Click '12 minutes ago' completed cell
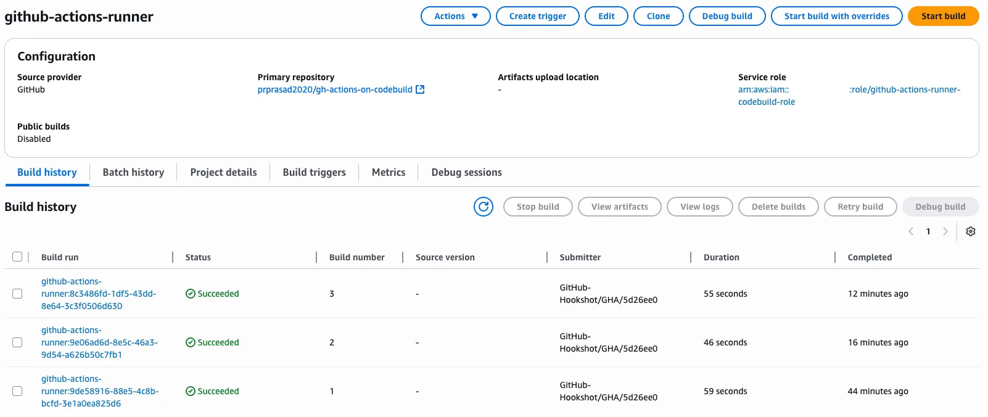 878,294
